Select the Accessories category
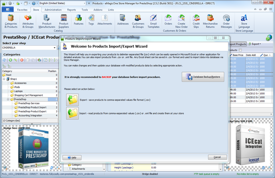The height and width of the screenshot is (178, 275). 20,83
